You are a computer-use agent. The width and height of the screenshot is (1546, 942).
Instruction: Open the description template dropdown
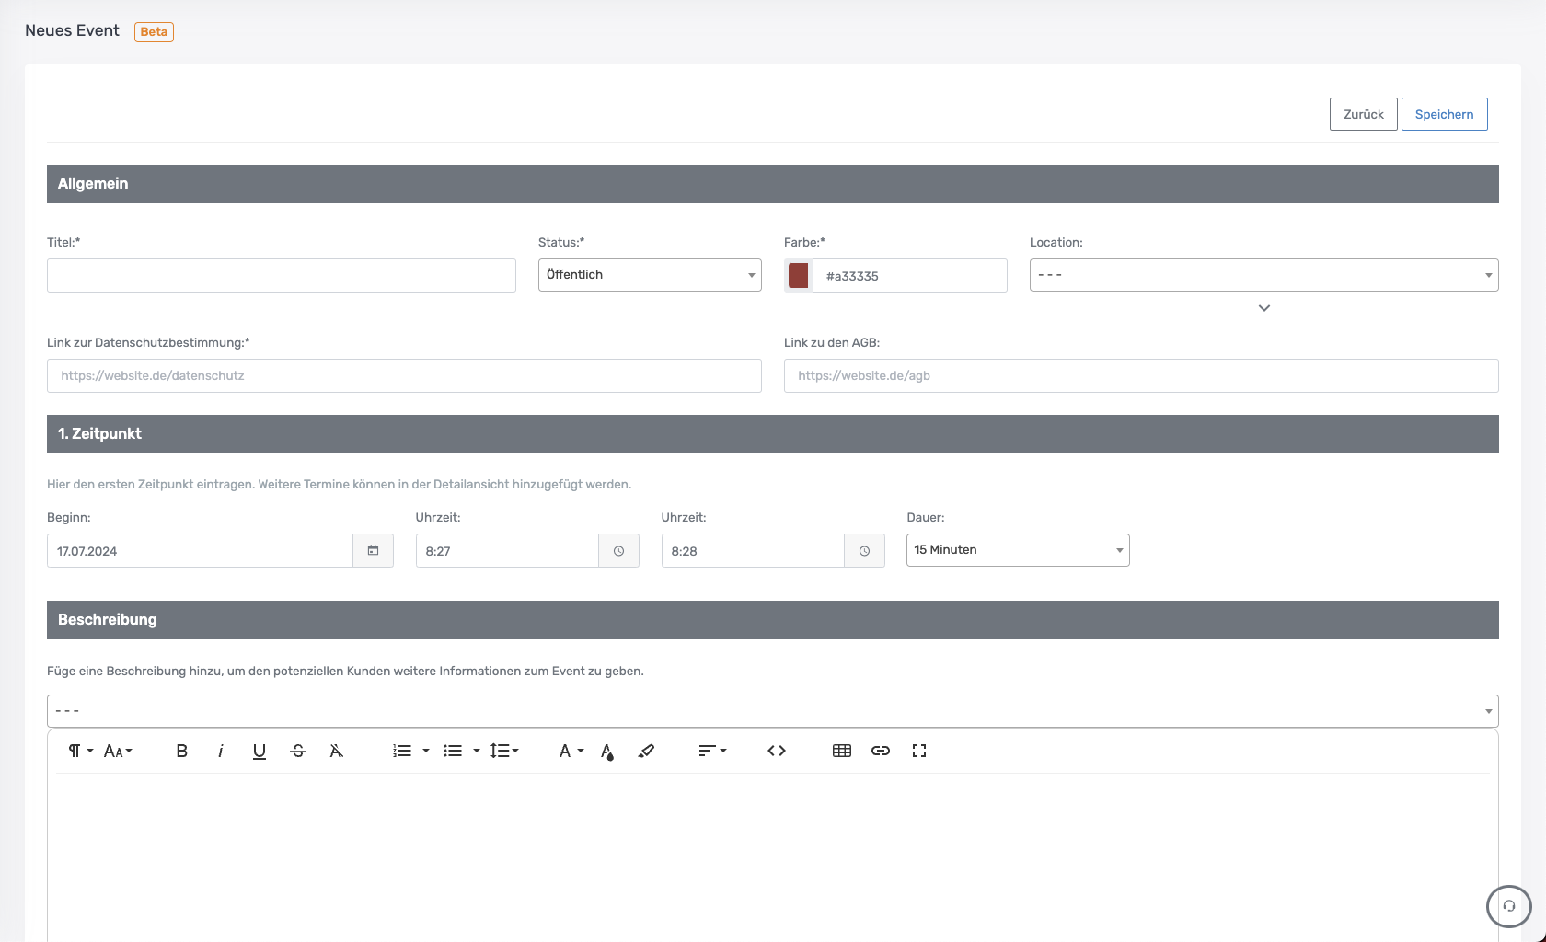click(x=772, y=711)
